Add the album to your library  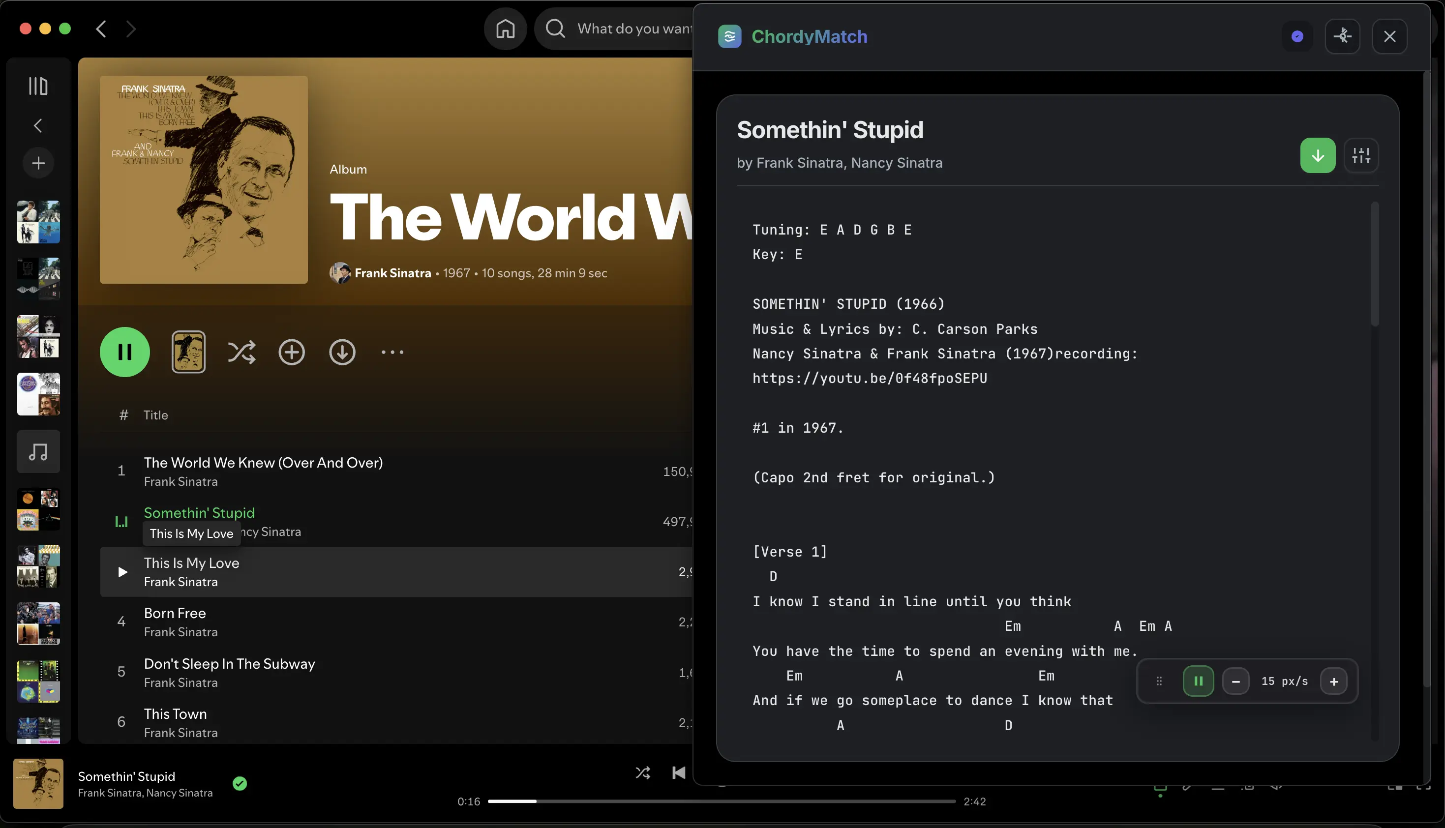pyautogui.click(x=291, y=352)
